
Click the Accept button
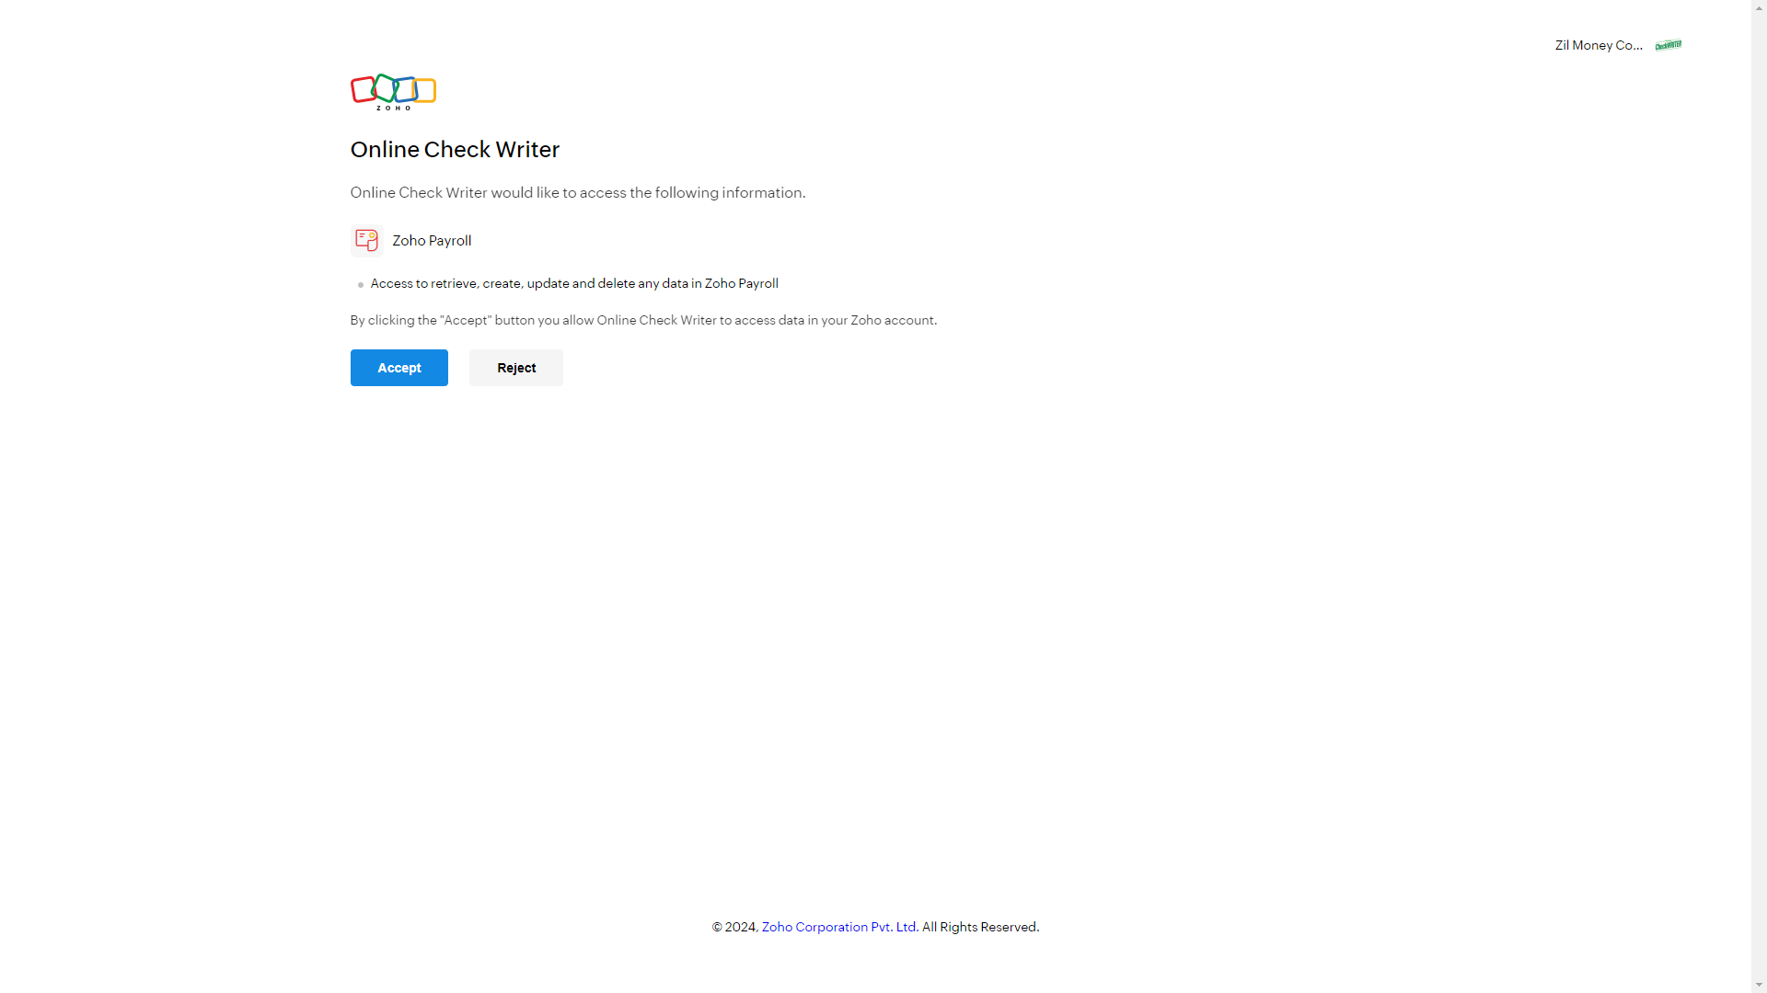[x=398, y=368]
